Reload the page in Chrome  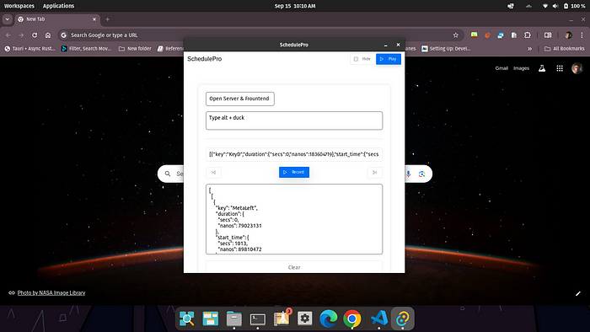point(35,35)
